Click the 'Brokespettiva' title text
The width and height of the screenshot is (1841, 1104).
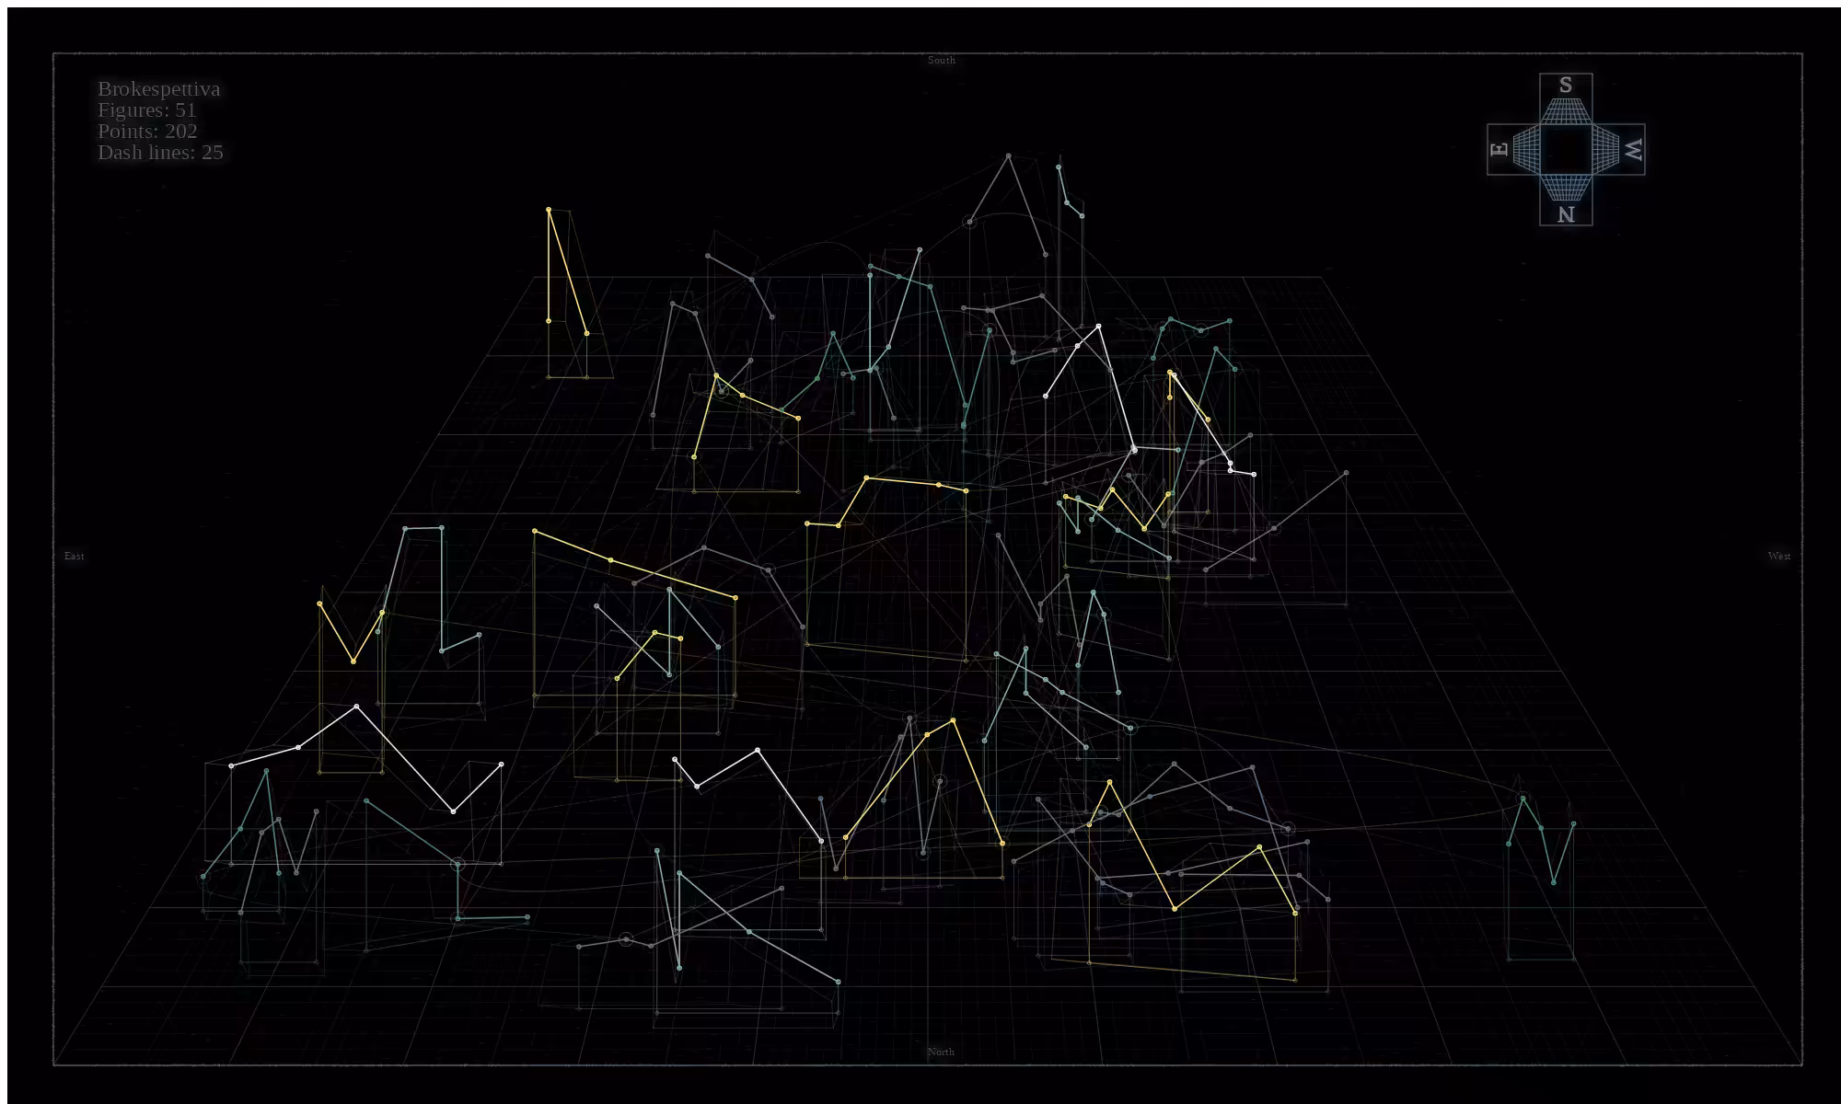(159, 89)
